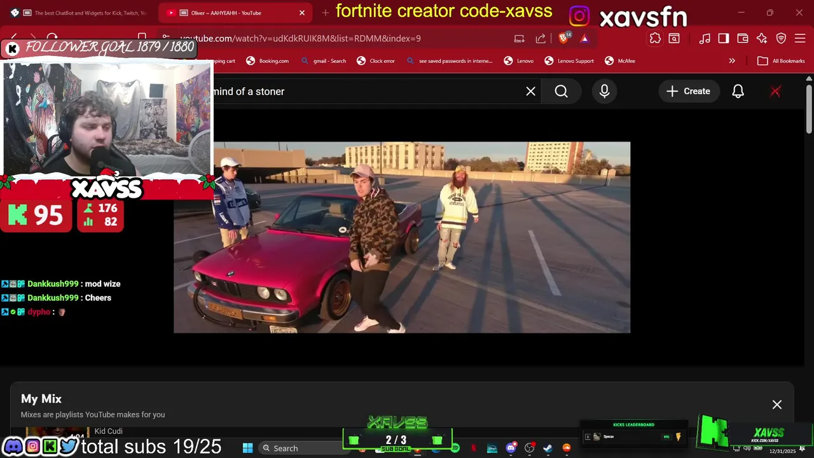Open a new browser tab with plus
Screen dimensions: 814x458
coord(325,13)
